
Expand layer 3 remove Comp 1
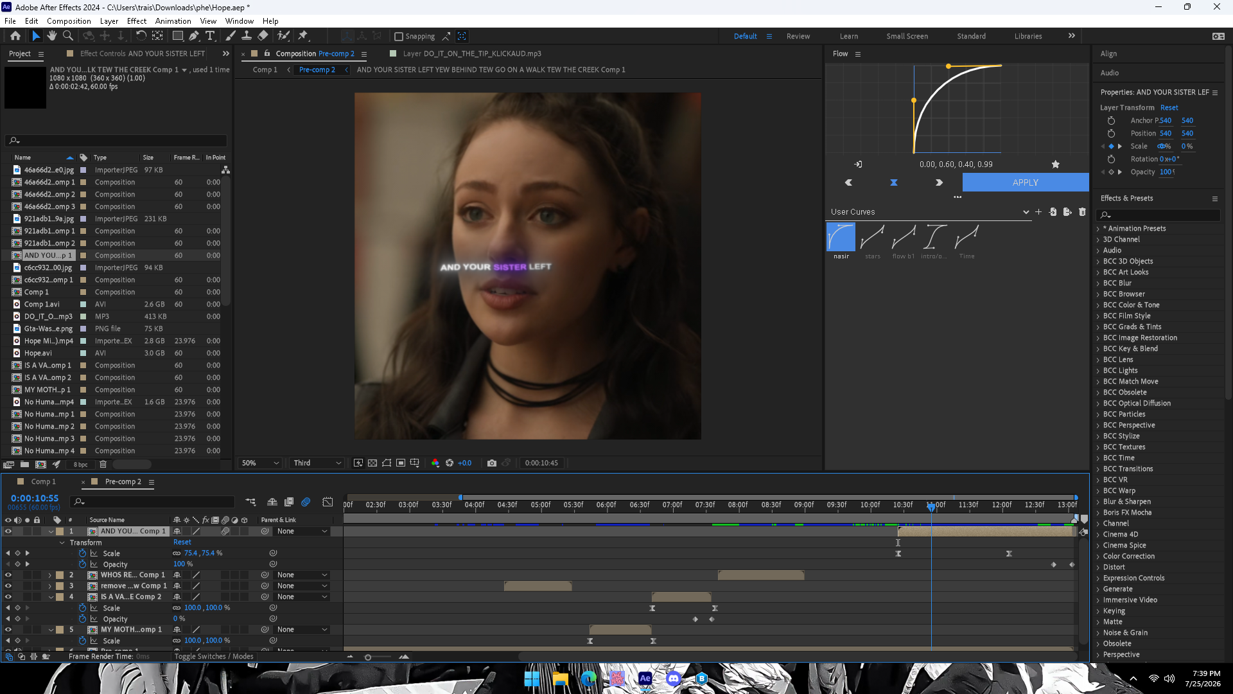tap(50, 586)
